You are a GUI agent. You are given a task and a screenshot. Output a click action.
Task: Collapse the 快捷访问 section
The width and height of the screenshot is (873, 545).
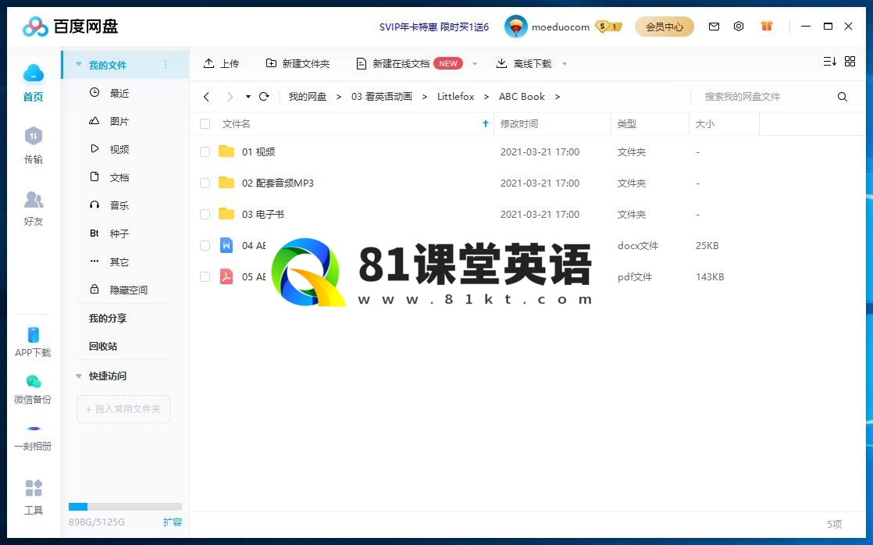click(x=79, y=376)
